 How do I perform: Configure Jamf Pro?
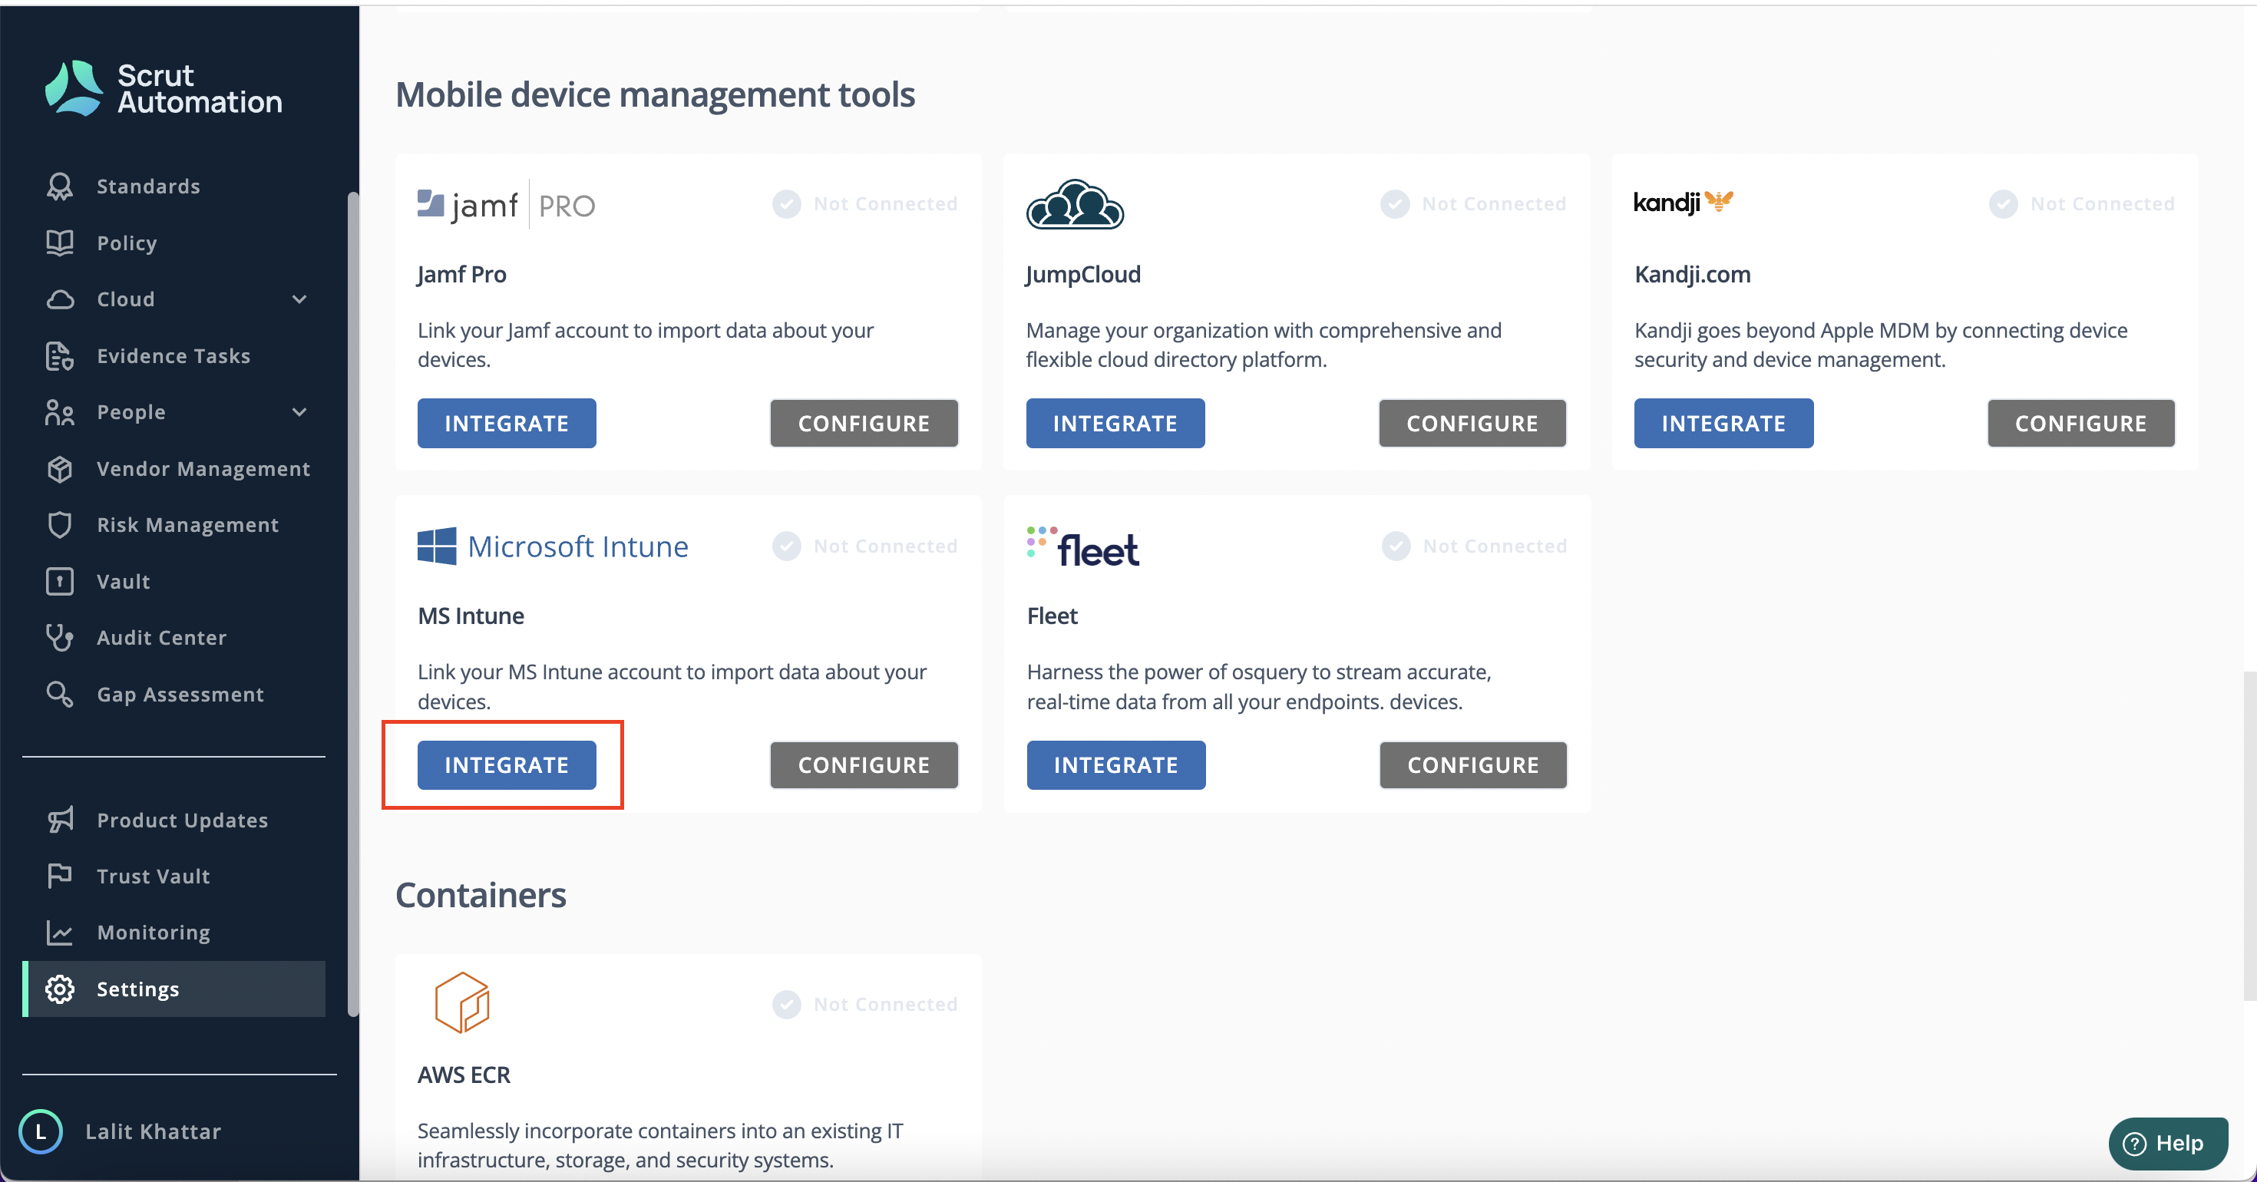pos(864,423)
